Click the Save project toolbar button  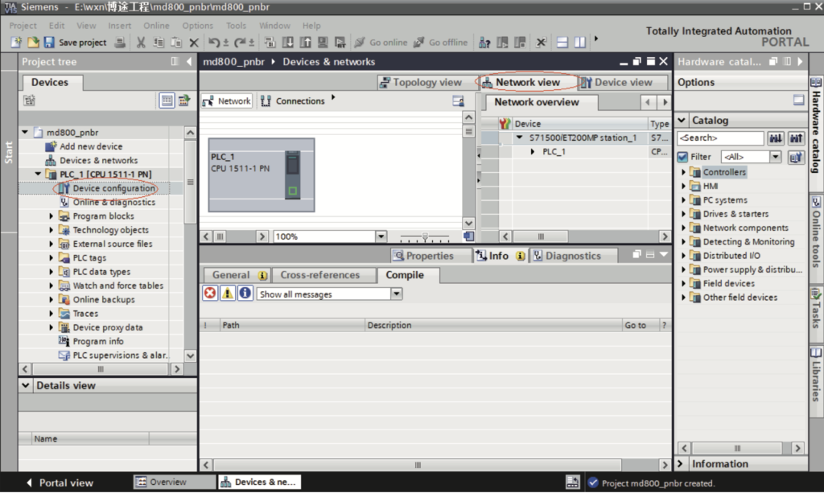point(75,43)
